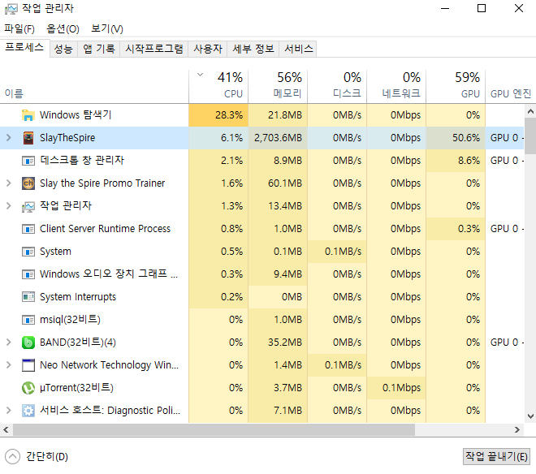Select the Windows 탐색기 row name
Image resolution: width=536 pixels, height=474 pixels.
point(76,114)
